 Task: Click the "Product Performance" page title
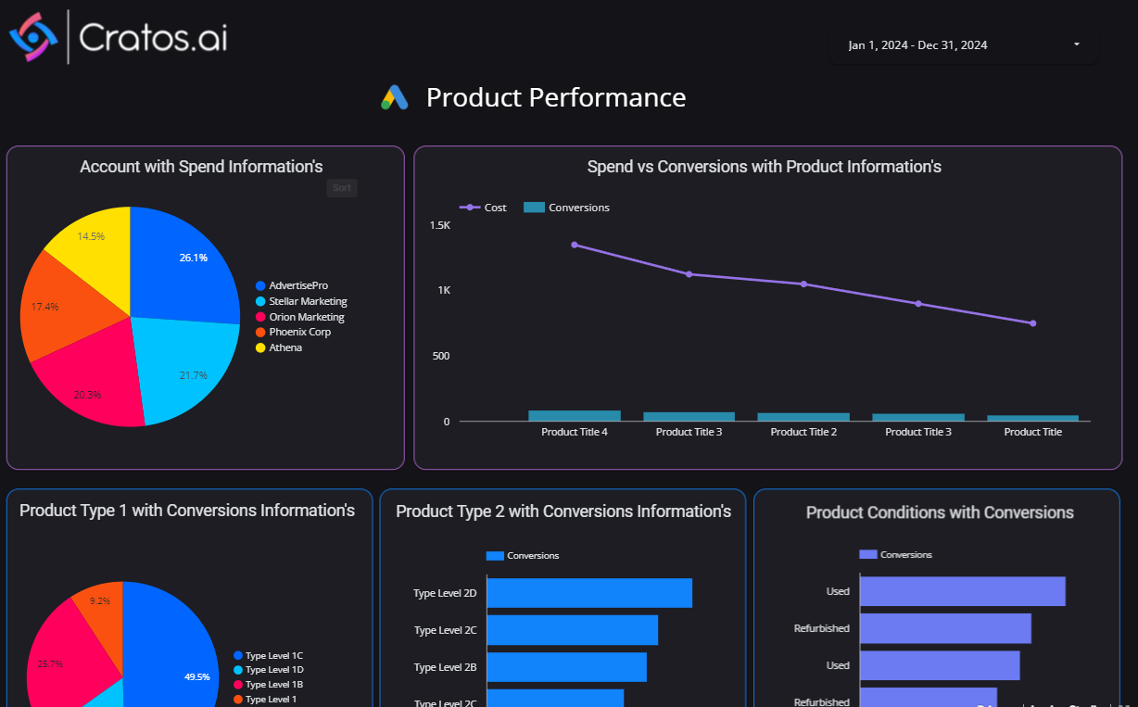556,97
